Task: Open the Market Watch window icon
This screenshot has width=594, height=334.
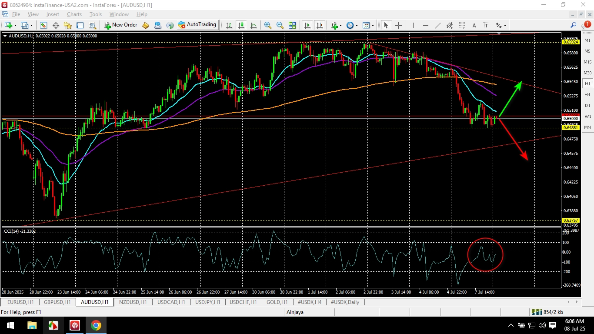Action: click(x=43, y=25)
